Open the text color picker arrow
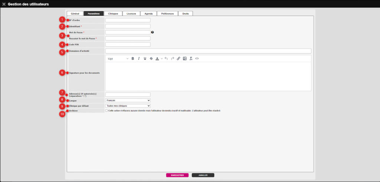The image size is (380, 182). (x=162, y=59)
